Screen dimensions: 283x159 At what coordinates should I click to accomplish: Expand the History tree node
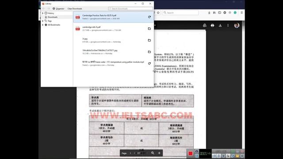coord(43,13)
